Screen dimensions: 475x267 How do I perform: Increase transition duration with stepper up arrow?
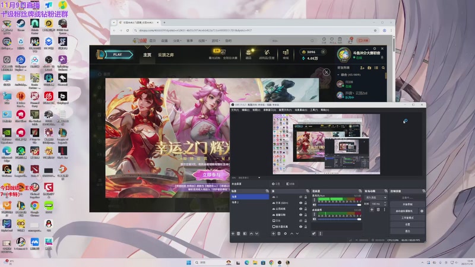[385, 203]
